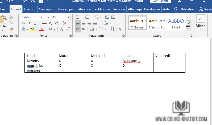Center-align text with the center icon

point(84,23)
